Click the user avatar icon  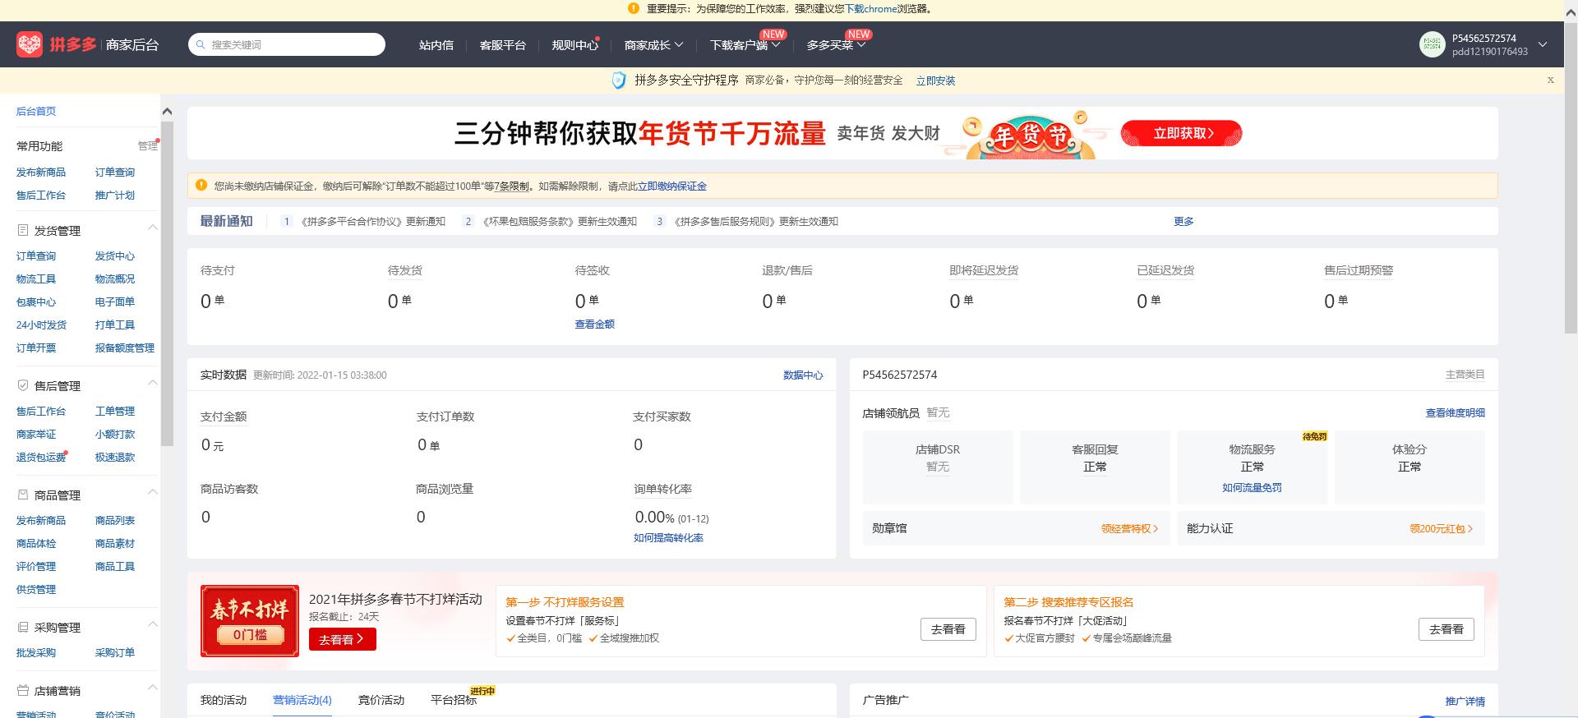pyautogui.click(x=1432, y=44)
